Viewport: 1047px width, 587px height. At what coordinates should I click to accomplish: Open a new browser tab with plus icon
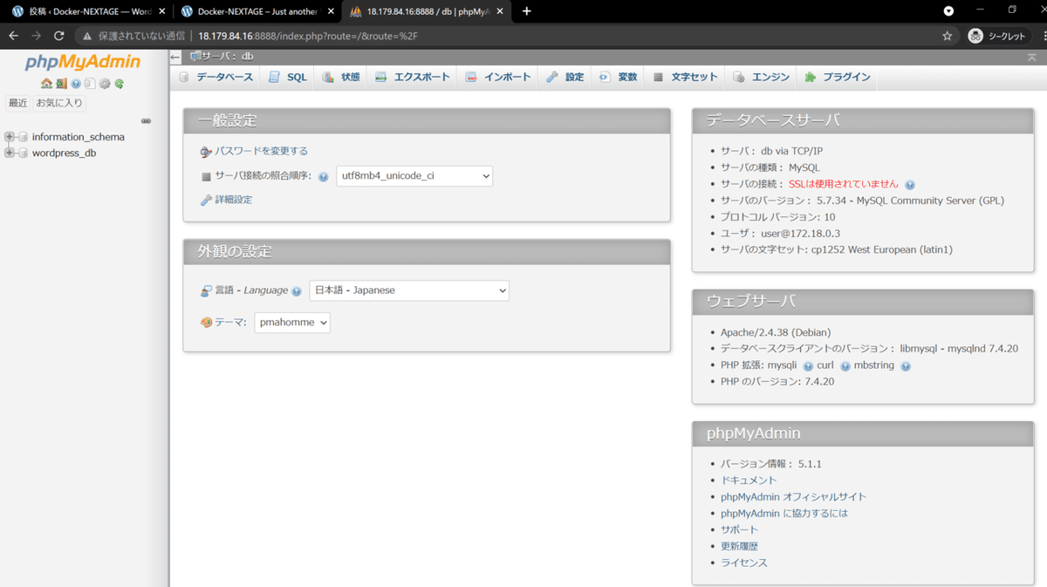click(526, 11)
